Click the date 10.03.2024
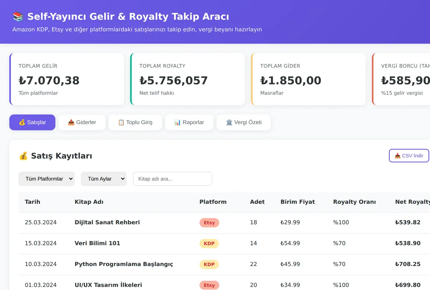430x290 pixels. pyautogui.click(x=40, y=264)
